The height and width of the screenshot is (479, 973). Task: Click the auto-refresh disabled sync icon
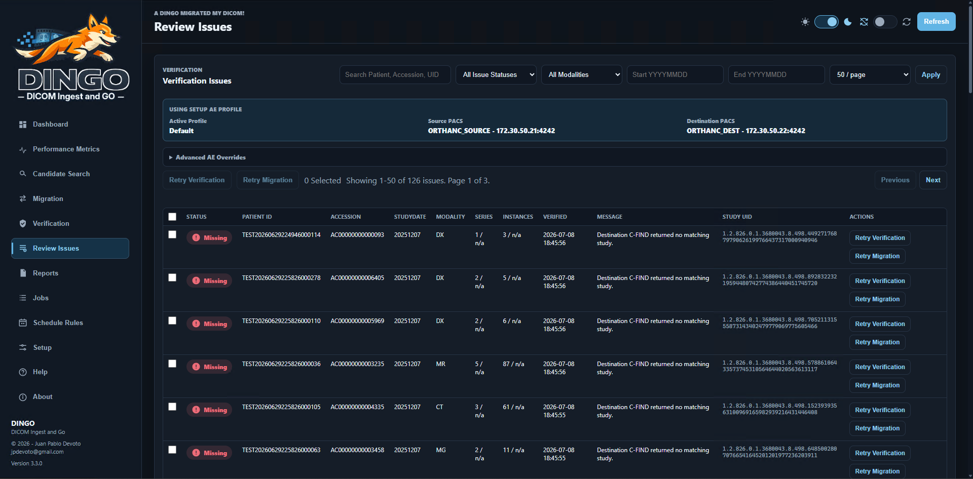pos(864,22)
